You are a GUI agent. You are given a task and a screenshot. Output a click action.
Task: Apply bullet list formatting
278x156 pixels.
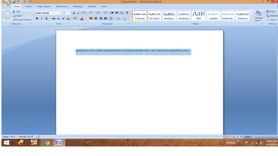(91, 13)
